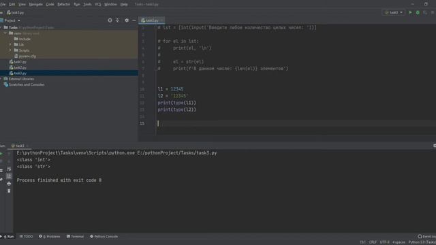Select task2.py in project tree
The width and height of the screenshot is (436, 245).
[x=20, y=67]
